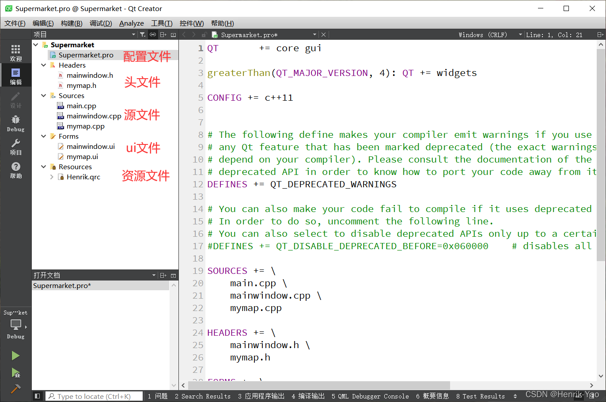Show the 6 概要信息 pane
Screen dimensions: 606x402
point(432,396)
